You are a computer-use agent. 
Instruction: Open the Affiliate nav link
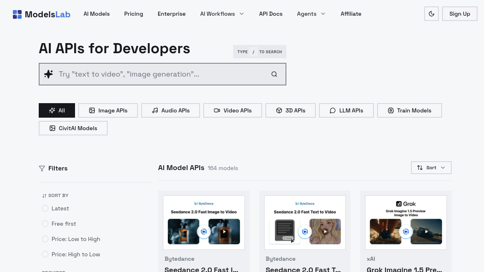(351, 14)
